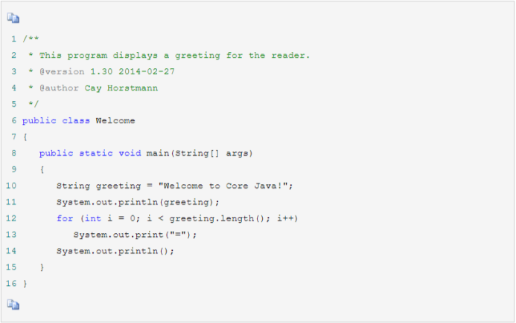Click the comment text 'This program displays a greeting'

click(x=127, y=55)
